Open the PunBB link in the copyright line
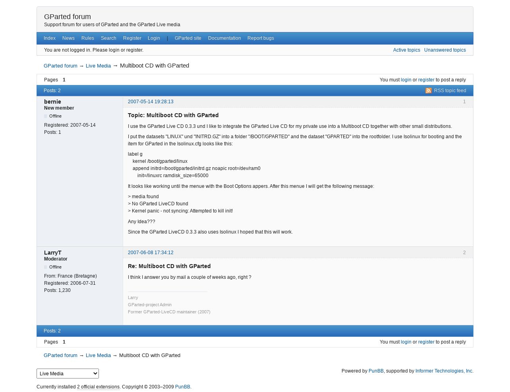Viewport: 510px width, 392px height. [x=182, y=387]
